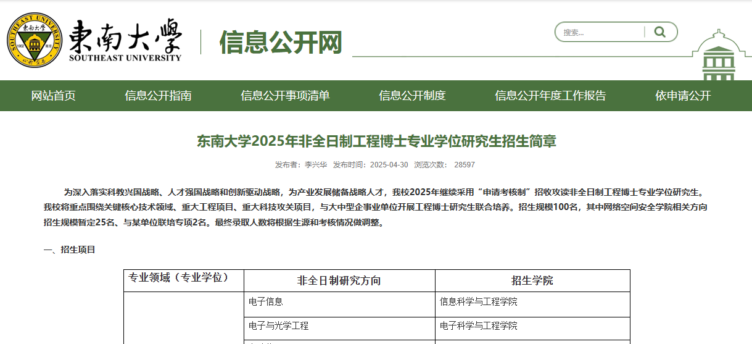The height and width of the screenshot is (344, 752).
Task: Select 信息公开事项清单 from the navigation bar
Action: 285,96
